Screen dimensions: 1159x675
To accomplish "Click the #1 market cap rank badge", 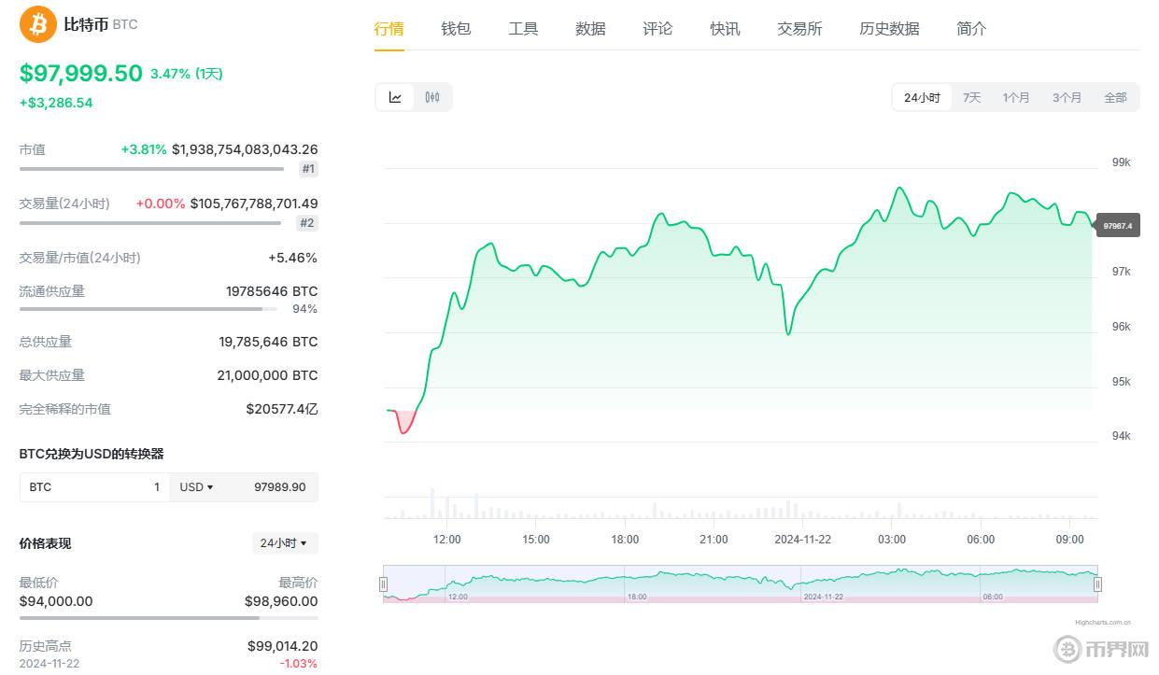I will tap(307, 169).
